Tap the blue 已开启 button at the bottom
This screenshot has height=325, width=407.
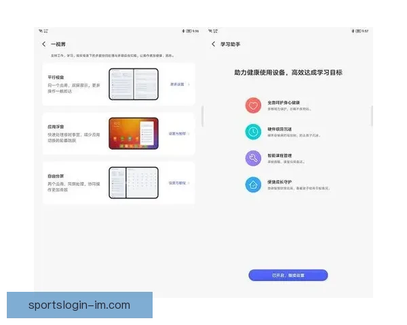288,275
